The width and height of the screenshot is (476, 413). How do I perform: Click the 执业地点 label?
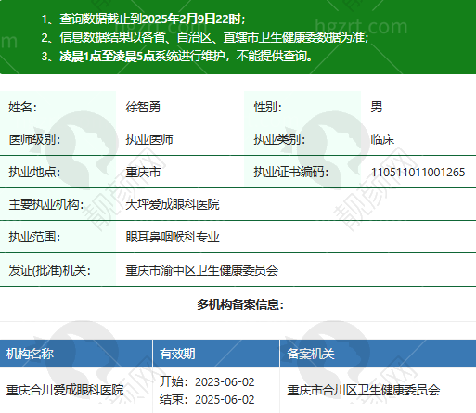34,172
